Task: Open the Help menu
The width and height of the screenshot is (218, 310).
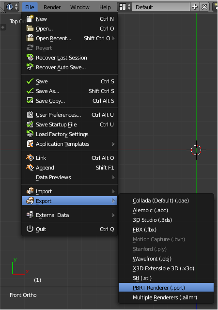Action: coord(105,7)
